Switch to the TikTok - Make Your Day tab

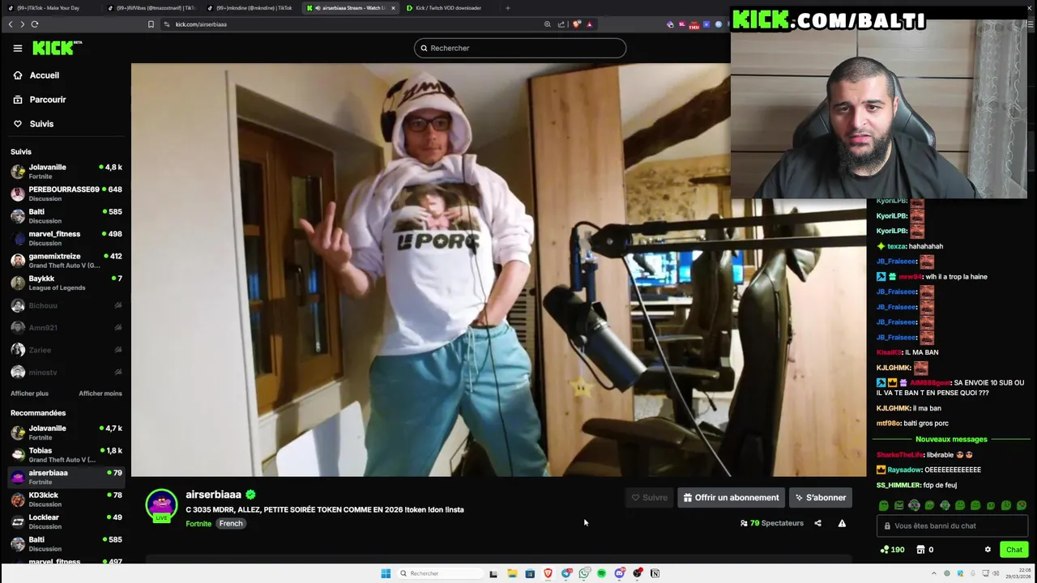pyautogui.click(x=49, y=8)
